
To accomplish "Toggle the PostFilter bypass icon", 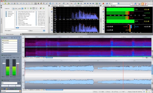I will coord(20,43).
